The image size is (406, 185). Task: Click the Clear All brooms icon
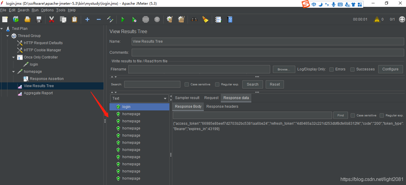181,19
